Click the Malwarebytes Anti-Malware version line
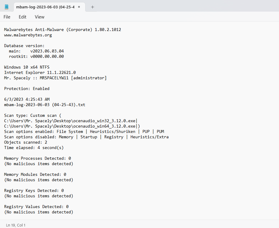279x228 pixels. coord(63,30)
